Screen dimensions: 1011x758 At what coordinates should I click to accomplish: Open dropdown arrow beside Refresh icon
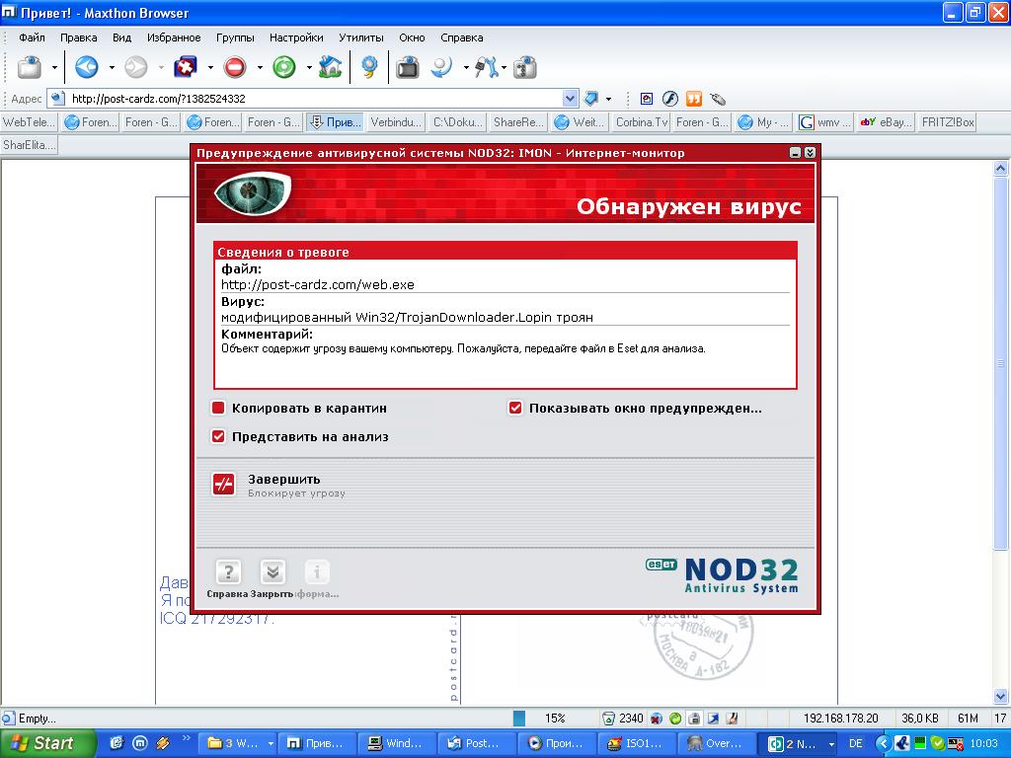click(309, 68)
